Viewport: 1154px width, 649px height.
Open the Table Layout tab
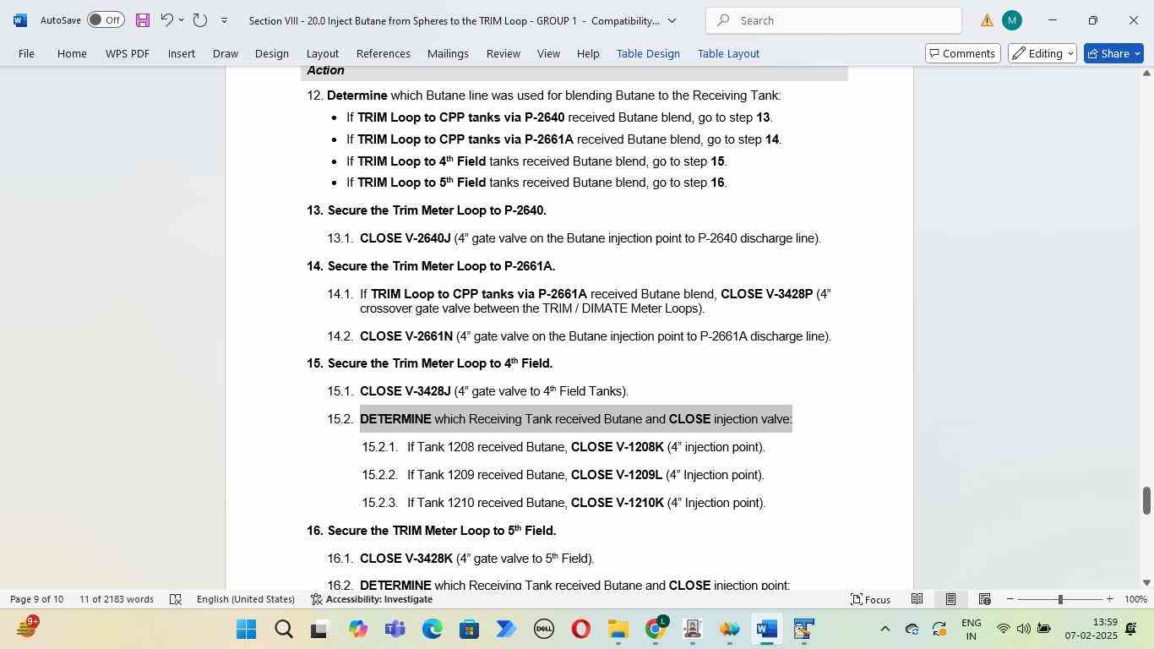click(x=728, y=53)
